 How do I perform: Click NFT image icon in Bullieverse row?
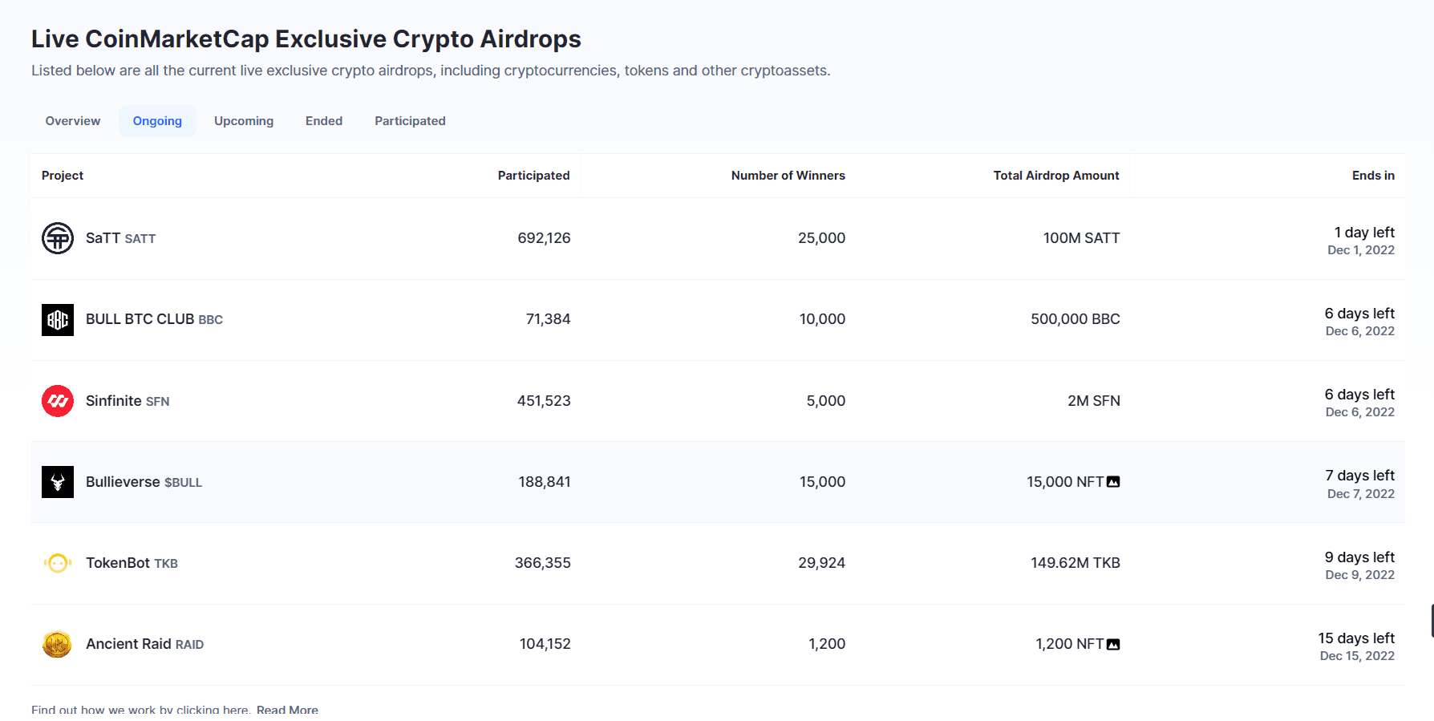[1113, 482]
